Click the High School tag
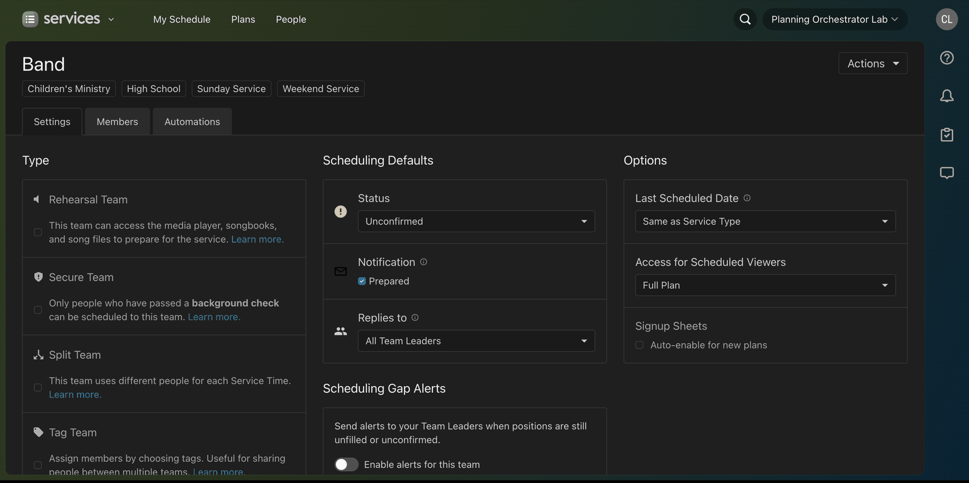The width and height of the screenshot is (969, 483). click(154, 88)
